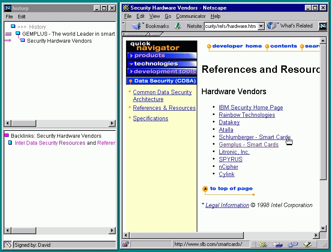
Task: Open the Go menu
Action: 168,16
